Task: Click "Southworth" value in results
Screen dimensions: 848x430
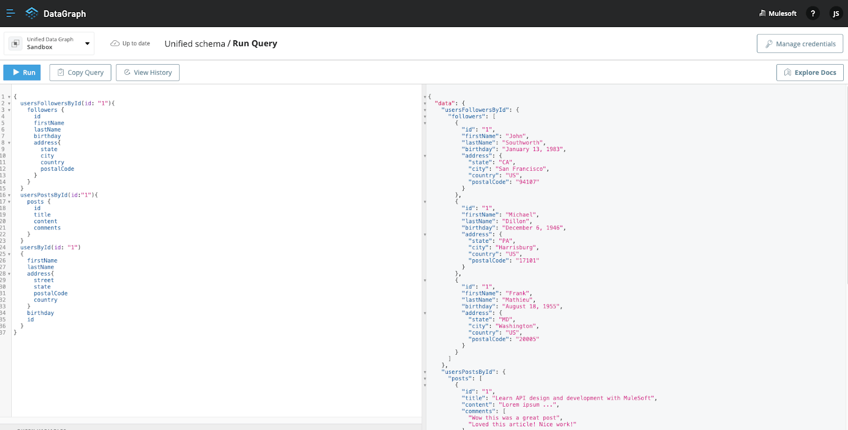Action: click(x=523, y=143)
